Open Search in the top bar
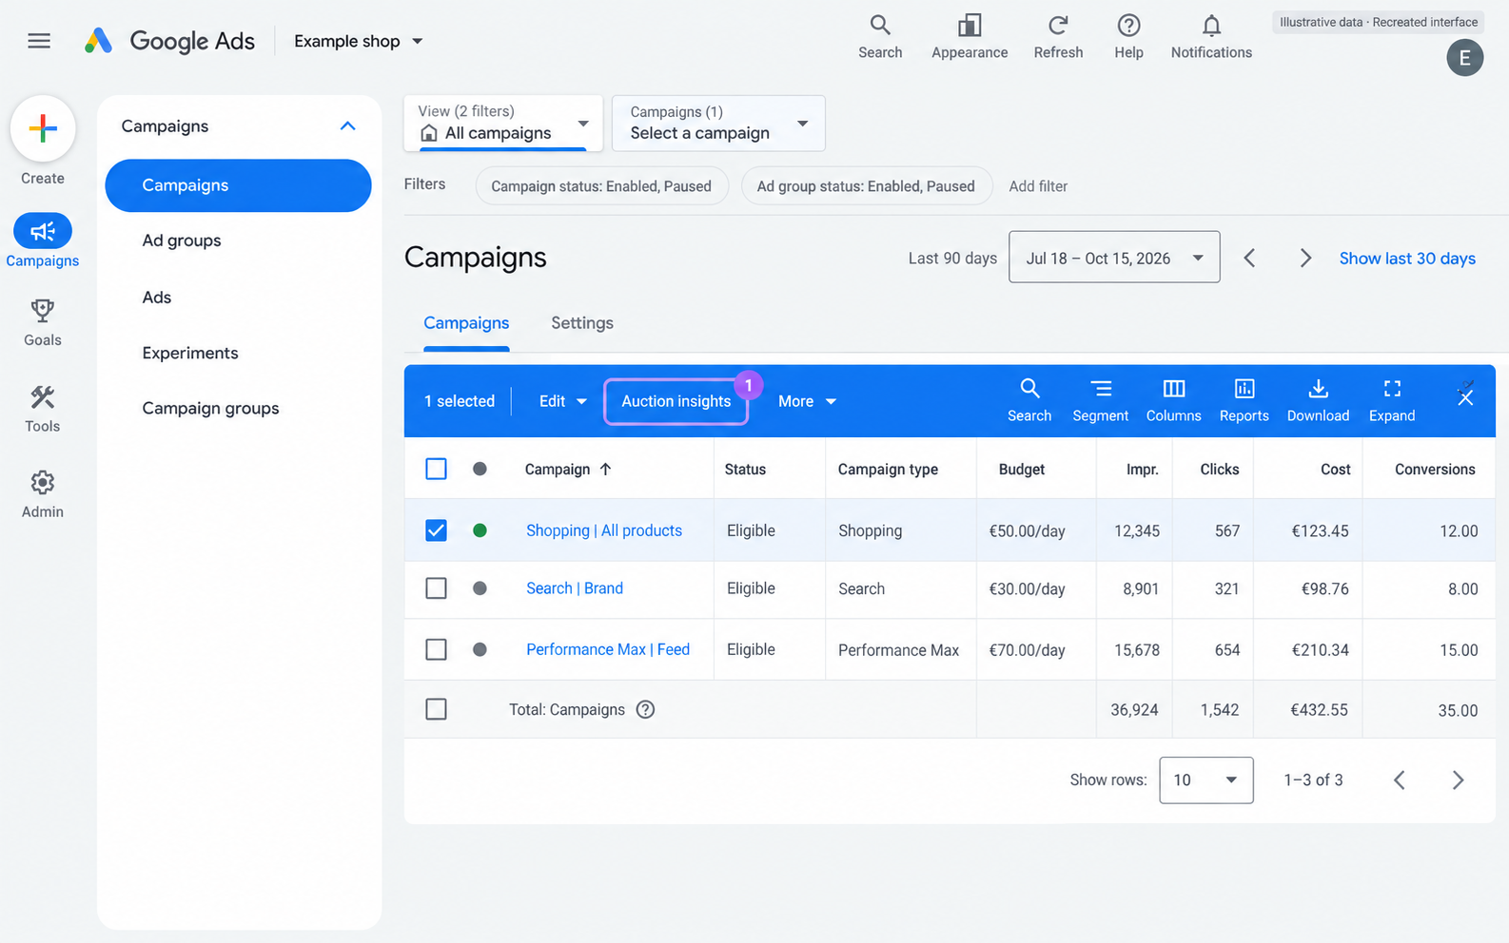 click(x=880, y=37)
